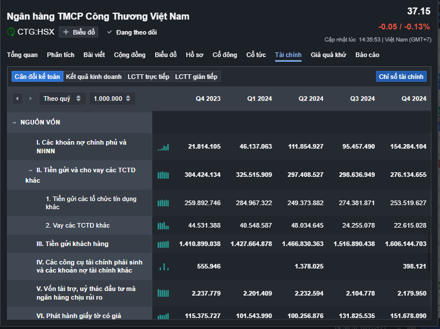Click the value 21.814.105
Screen dimensions: 440x329
pyautogui.click(x=204, y=146)
